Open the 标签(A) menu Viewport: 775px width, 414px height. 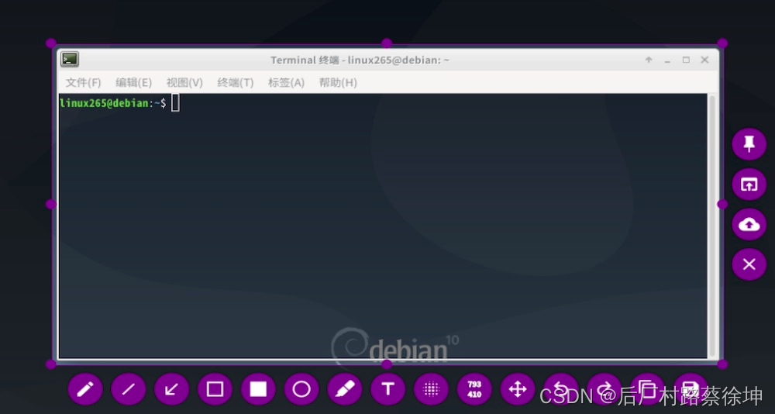(x=286, y=83)
